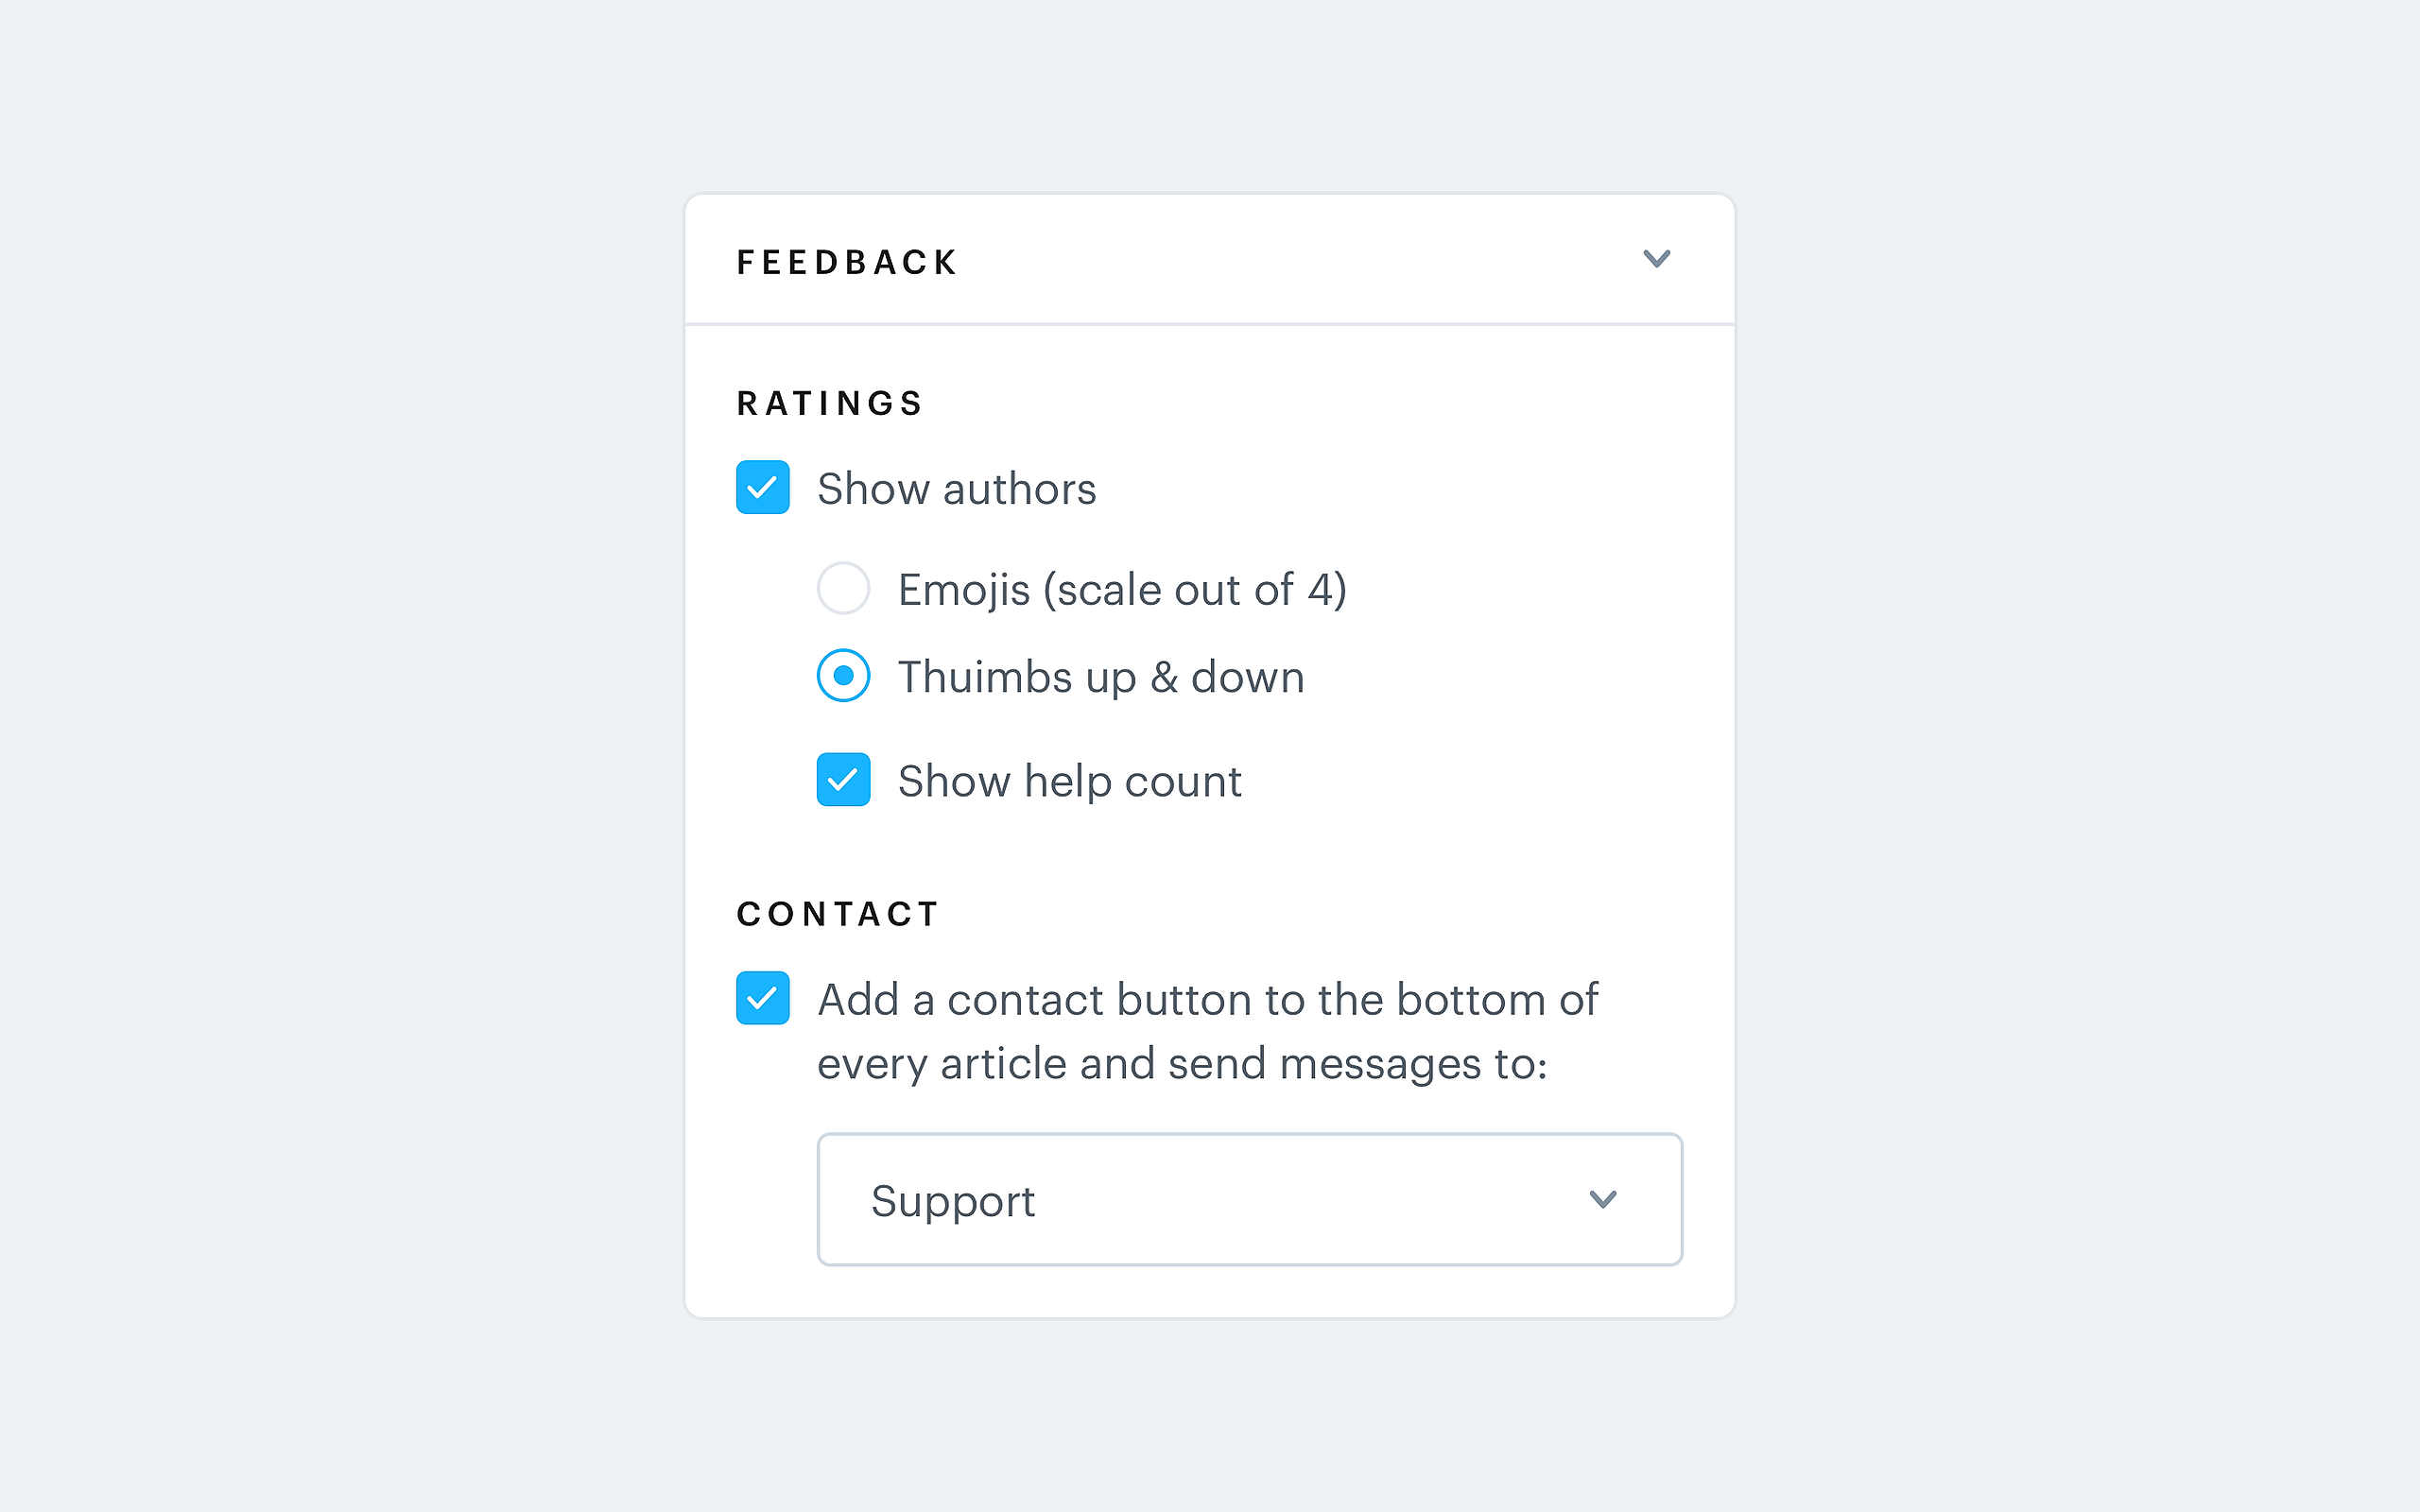Click the RATINGS section heading
Image resolution: width=2420 pixels, height=1512 pixels.
coord(829,403)
